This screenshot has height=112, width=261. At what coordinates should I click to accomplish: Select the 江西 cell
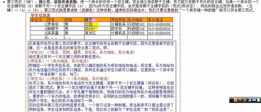click(97, 24)
